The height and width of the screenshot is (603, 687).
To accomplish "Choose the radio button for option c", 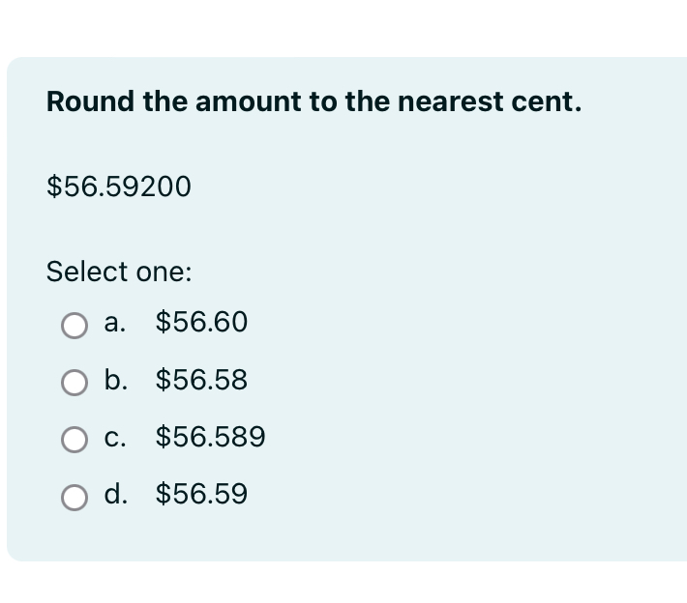I will click(x=75, y=440).
